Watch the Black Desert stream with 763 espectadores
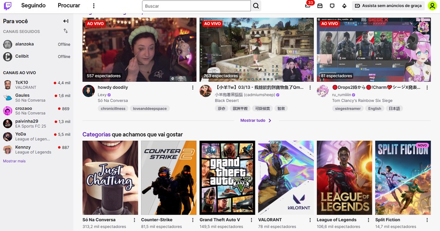 pyautogui.click(x=257, y=50)
